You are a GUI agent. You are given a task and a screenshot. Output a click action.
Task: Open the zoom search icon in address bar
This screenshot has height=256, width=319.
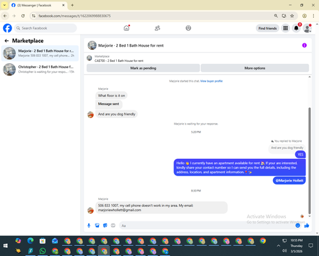(x=276, y=16)
